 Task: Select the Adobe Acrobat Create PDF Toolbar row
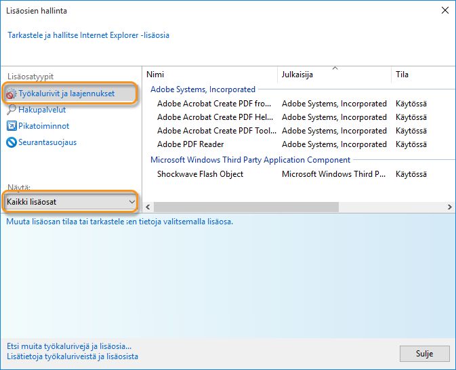[x=214, y=131]
